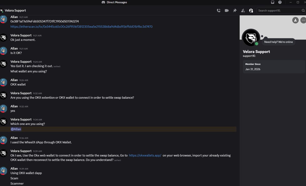
Task: Open pinned messages icon
Action: pos(235,10)
